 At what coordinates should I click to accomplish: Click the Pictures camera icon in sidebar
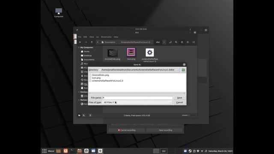(x=82, y=68)
